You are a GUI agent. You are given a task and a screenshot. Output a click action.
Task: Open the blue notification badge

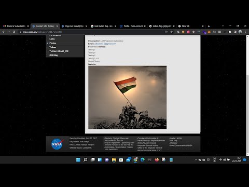244,159
